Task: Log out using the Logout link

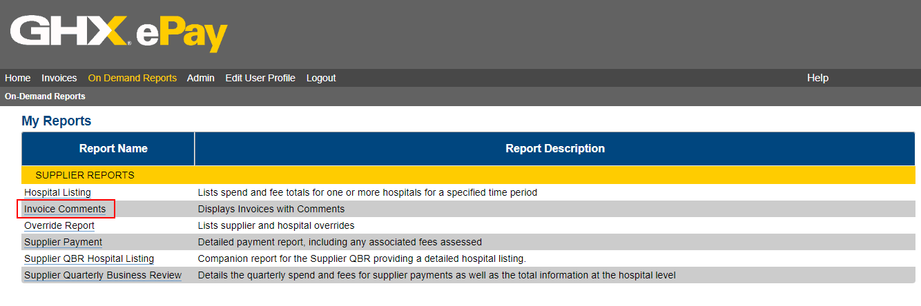Action: tap(321, 78)
